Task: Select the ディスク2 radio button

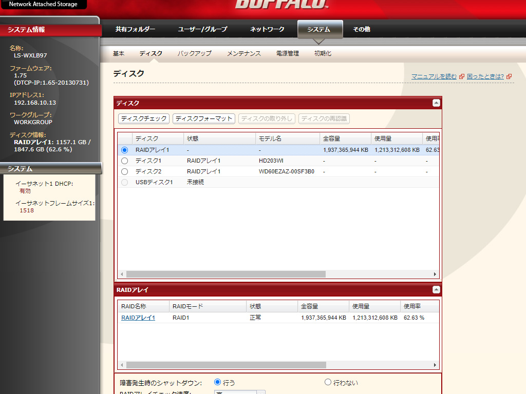Action: (x=124, y=172)
